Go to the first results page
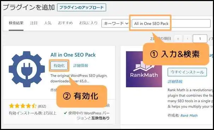Image resolution: width=214 pixels, height=130 pixels. pos(178,39)
